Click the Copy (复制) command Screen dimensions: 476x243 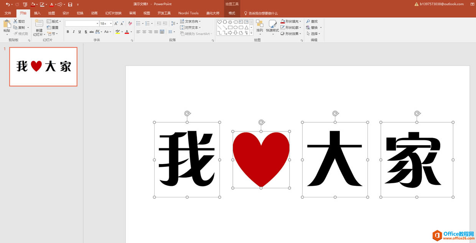(19, 28)
